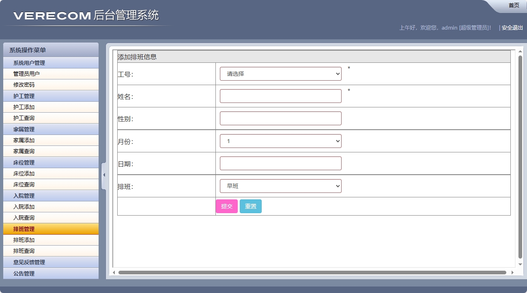This screenshot has height=293, width=527.
Task: Click the 提交 submit button
Action: click(227, 206)
